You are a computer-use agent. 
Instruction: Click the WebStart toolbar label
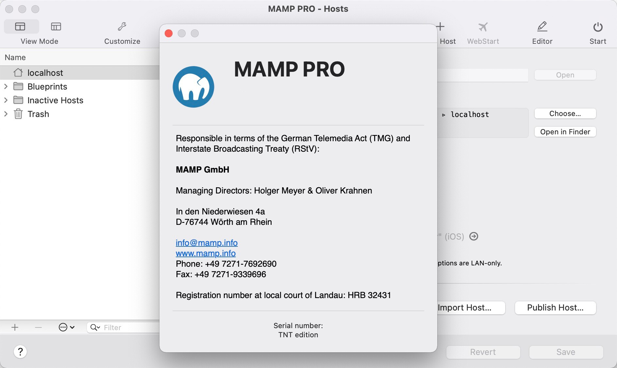tap(483, 41)
